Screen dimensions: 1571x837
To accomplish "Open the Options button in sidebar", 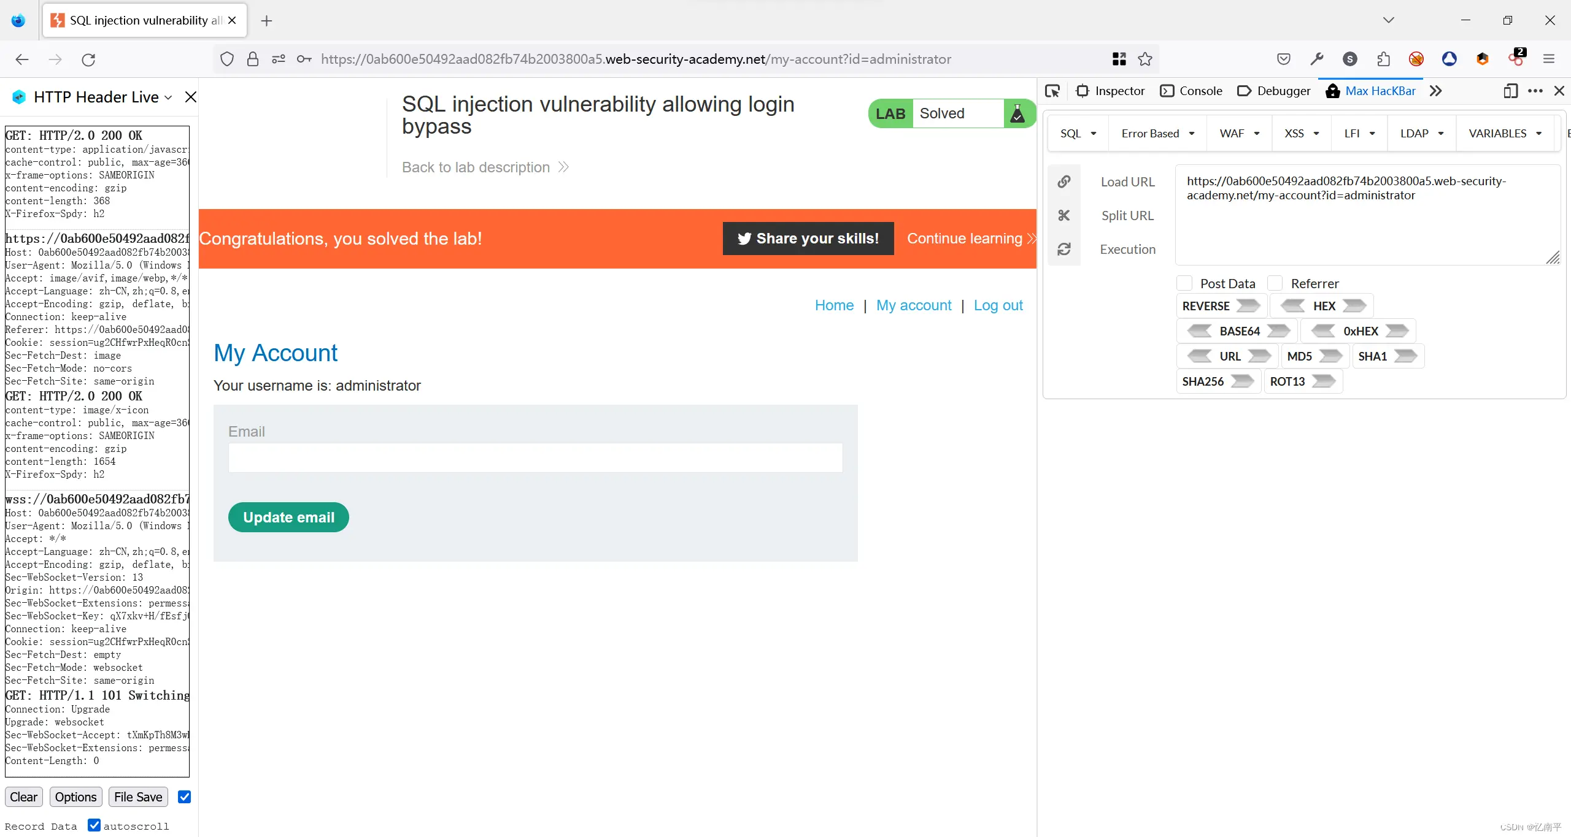I will pos(75,797).
